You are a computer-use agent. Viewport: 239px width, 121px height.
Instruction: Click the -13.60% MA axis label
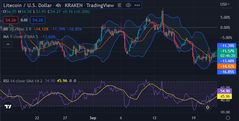click(x=227, y=61)
